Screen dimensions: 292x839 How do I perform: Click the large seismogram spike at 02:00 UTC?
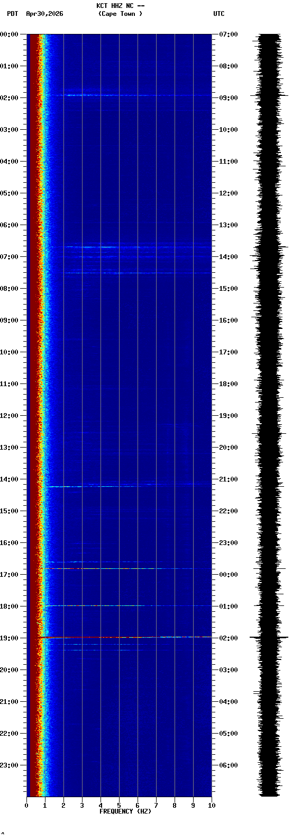269,637
